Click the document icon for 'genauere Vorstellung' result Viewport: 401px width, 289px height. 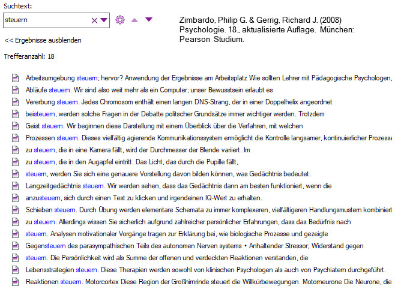16,174
